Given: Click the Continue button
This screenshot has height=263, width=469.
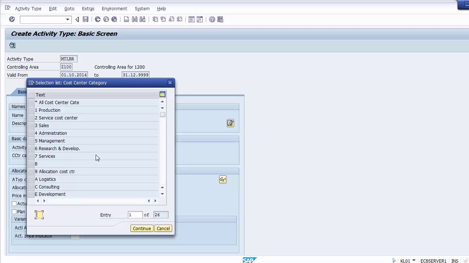Looking at the screenshot, I should 142,228.
